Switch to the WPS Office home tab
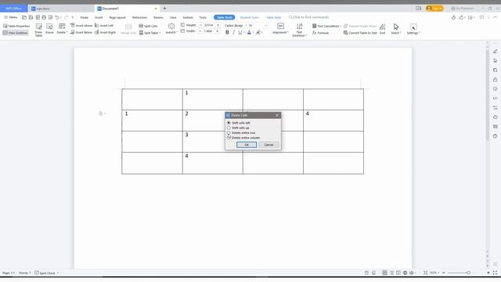 point(13,9)
